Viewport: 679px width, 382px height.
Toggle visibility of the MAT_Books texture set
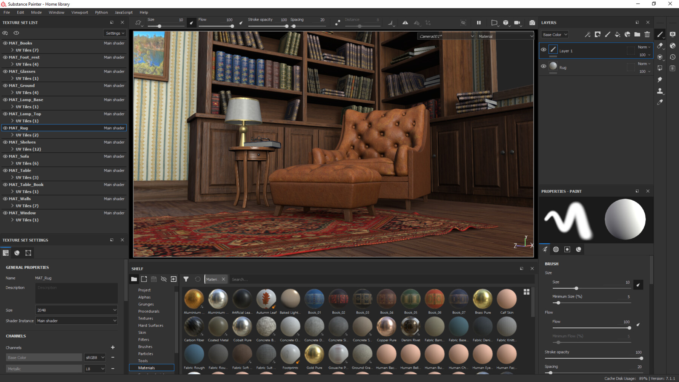[x=5, y=43]
